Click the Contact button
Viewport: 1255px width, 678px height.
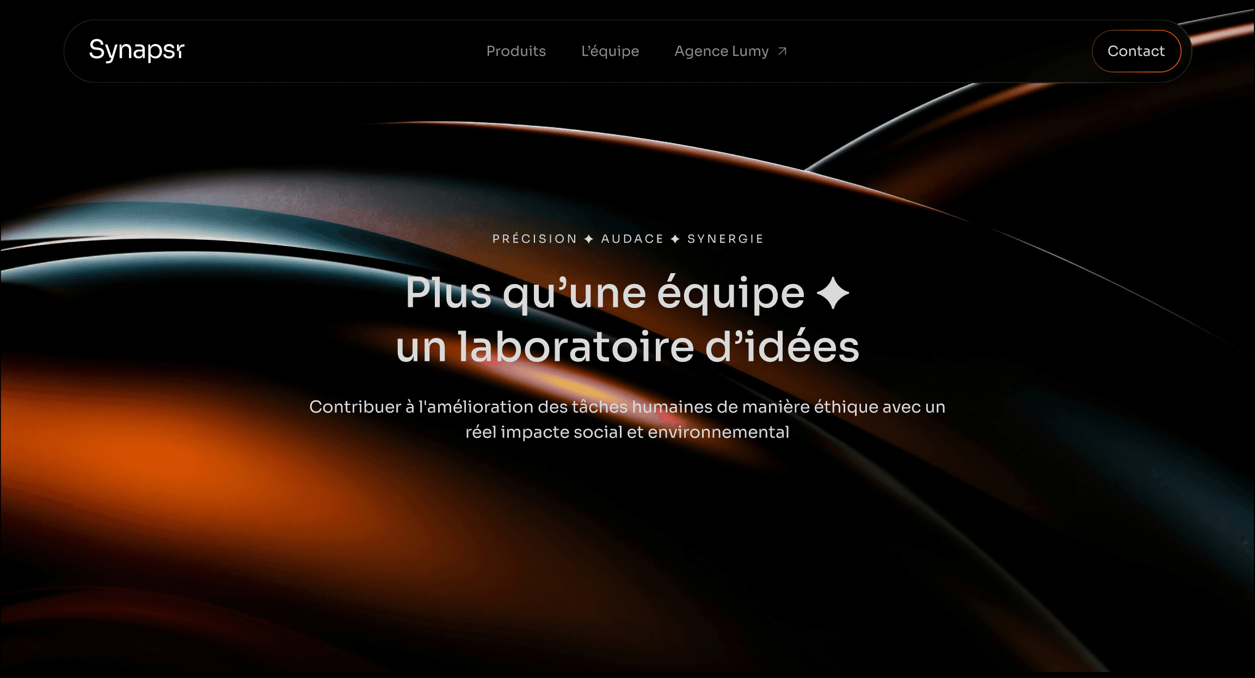pos(1136,51)
